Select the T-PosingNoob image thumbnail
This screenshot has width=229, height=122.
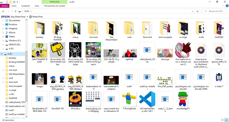129,99
